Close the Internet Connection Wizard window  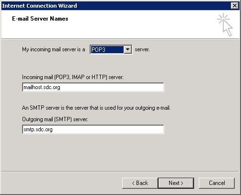234,6
